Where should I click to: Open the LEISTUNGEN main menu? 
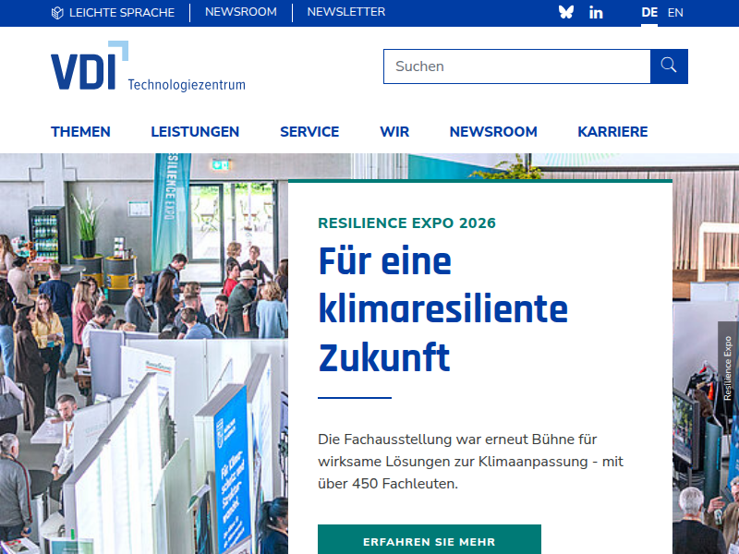click(x=195, y=132)
